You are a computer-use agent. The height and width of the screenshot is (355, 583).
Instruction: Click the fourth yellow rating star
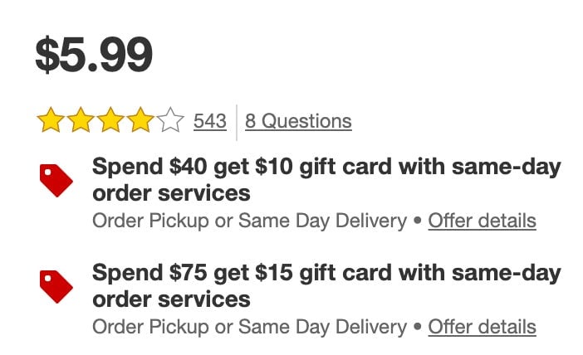point(140,120)
